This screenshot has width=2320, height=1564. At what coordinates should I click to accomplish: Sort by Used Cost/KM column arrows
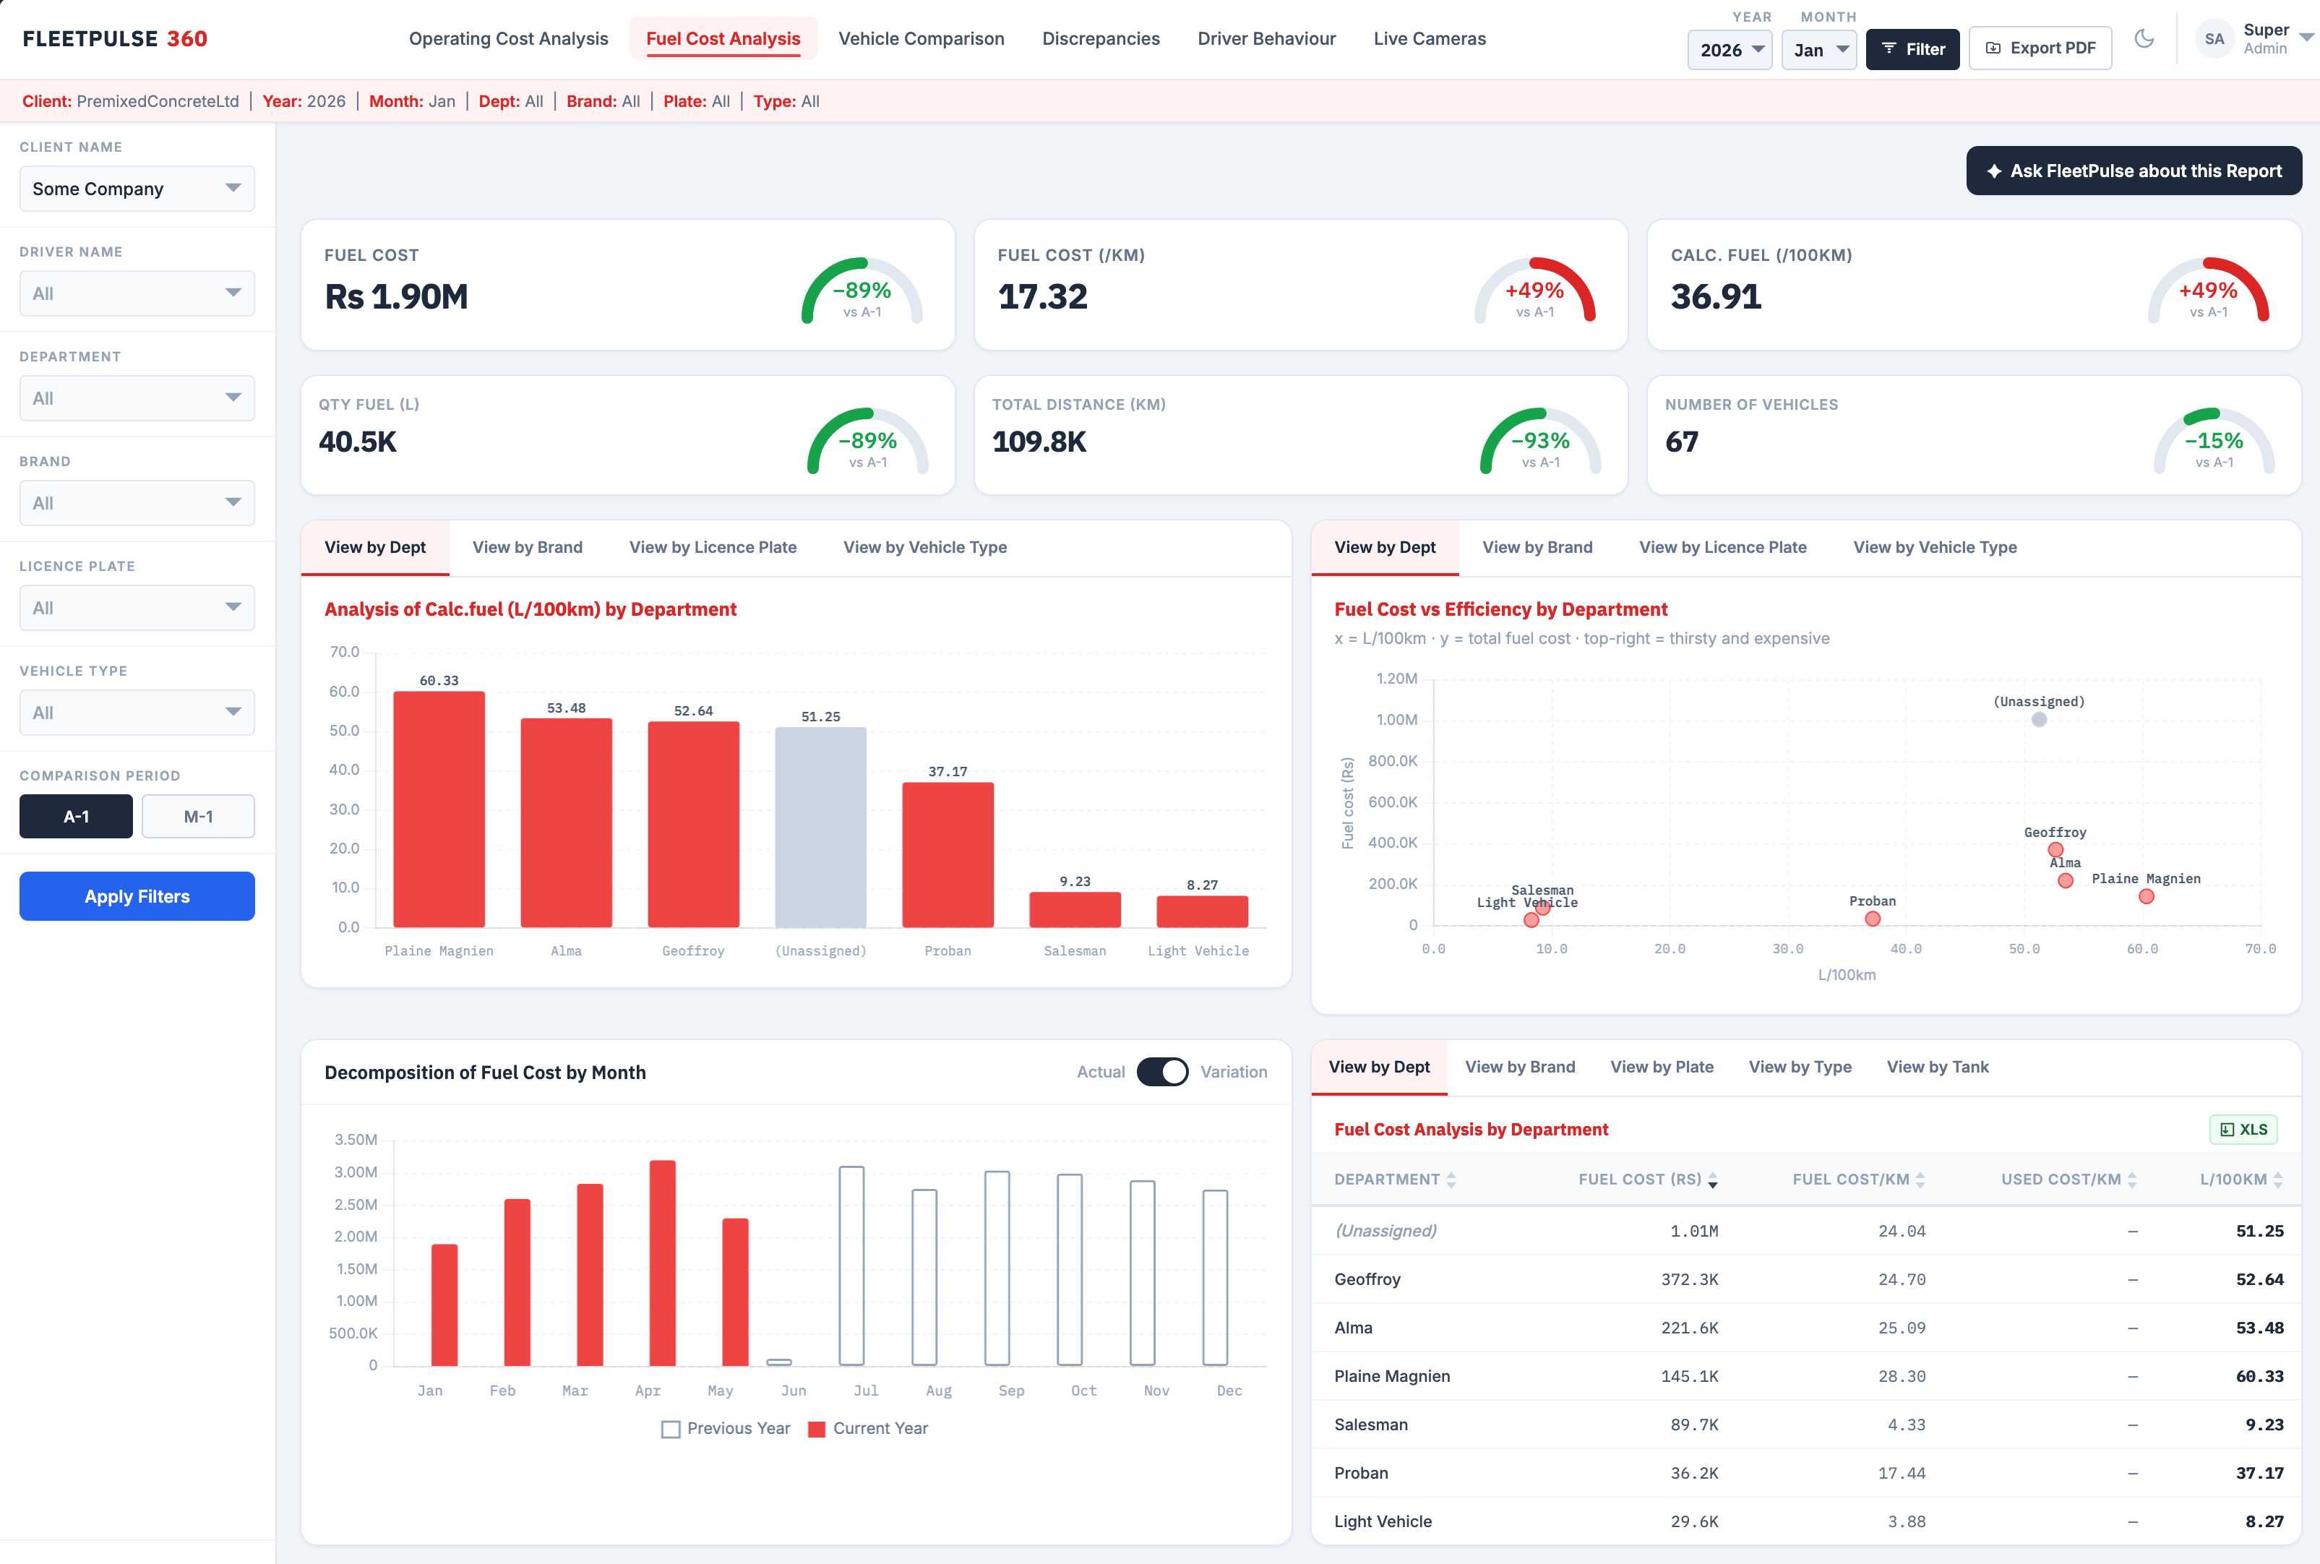coord(2131,1180)
